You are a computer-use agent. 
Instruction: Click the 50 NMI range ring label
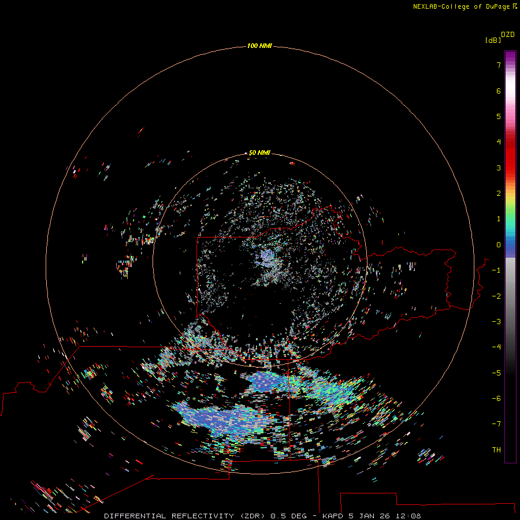[259, 153]
